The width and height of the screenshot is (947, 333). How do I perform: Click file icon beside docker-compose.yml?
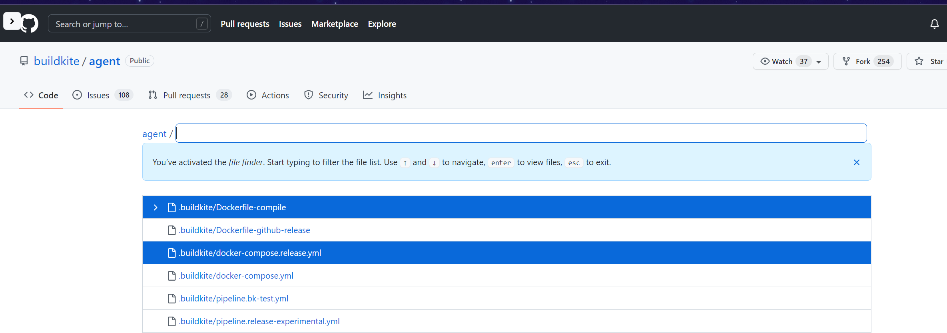[172, 276]
